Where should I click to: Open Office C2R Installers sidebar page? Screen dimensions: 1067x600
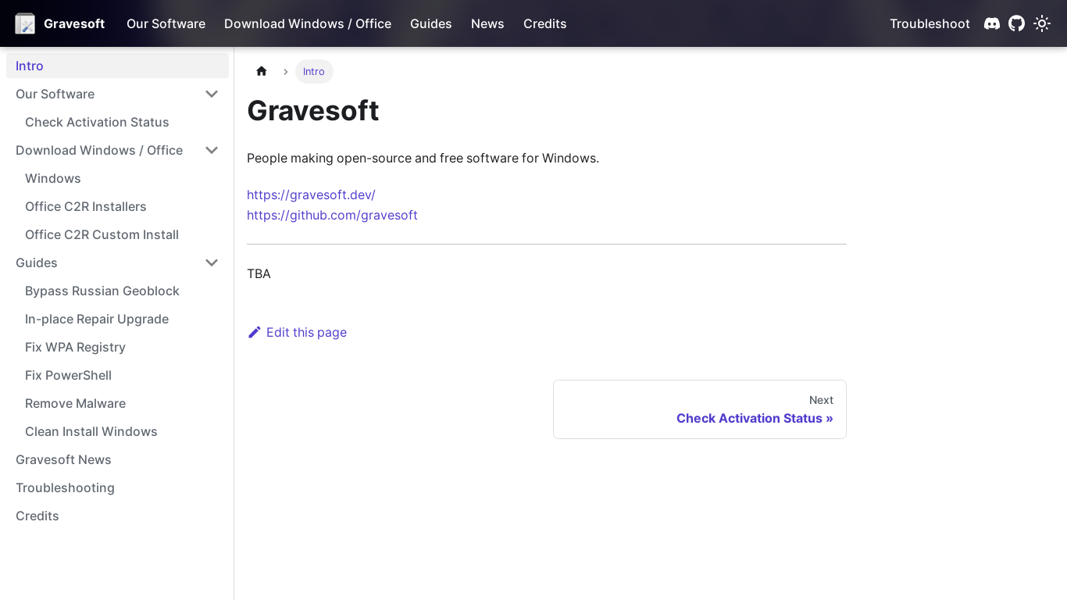click(x=86, y=206)
